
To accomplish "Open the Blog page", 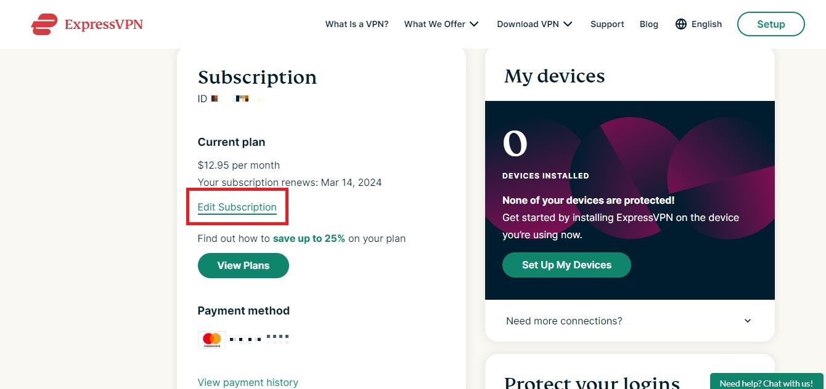I will pyautogui.click(x=648, y=24).
